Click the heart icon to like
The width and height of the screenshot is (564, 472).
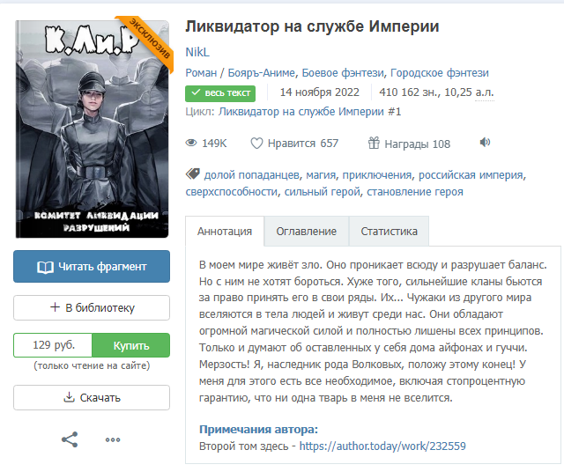tap(256, 144)
